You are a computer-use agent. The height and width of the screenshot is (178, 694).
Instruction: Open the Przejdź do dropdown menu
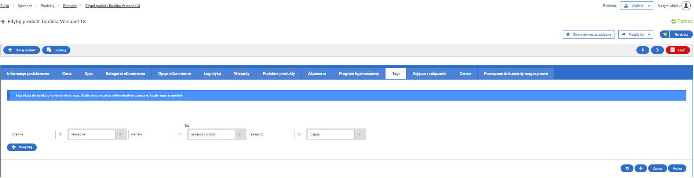click(636, 34)
